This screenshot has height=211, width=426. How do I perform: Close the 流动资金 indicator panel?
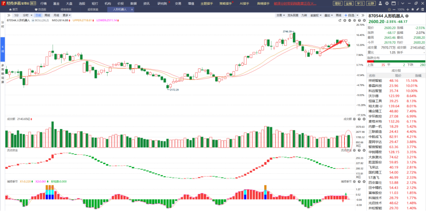pyautogui.click(x=364, y=150)
